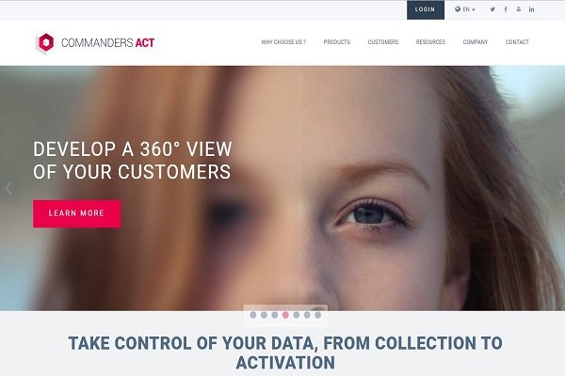Screen dimensions: 565x376
Task: Select the active pink carousel dot
Action: [x=285, y=315]
